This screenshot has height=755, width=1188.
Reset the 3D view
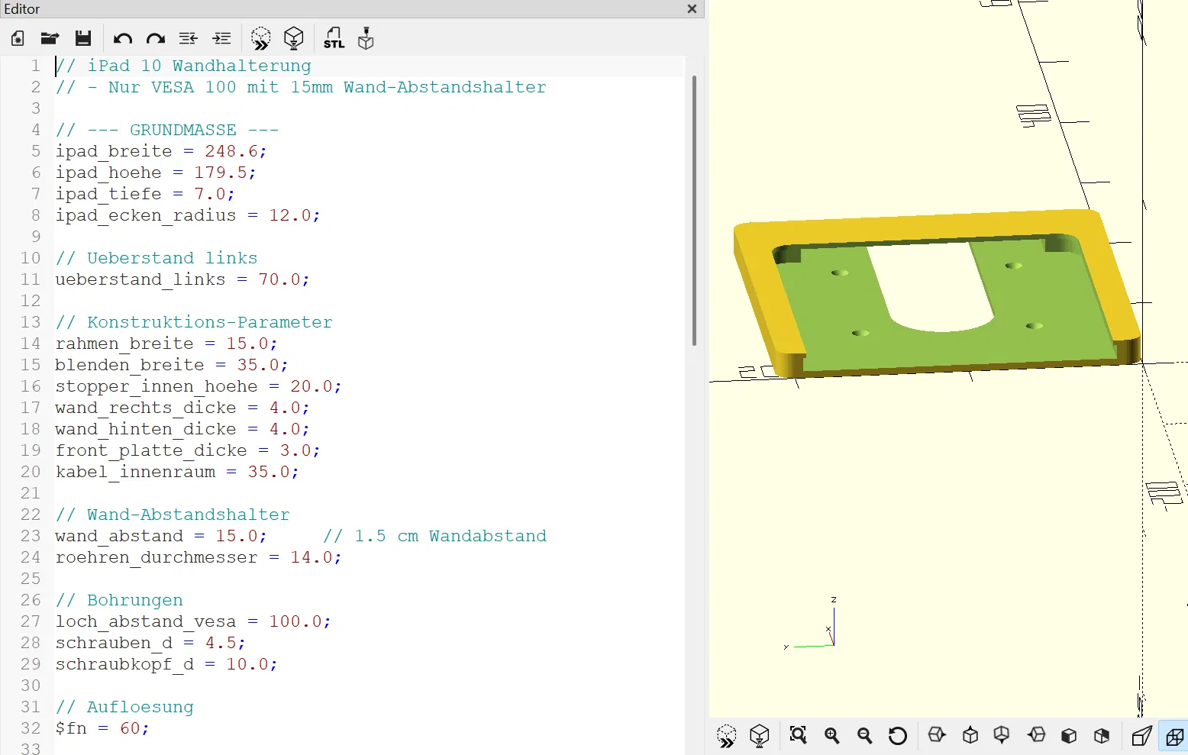[898, 735]
